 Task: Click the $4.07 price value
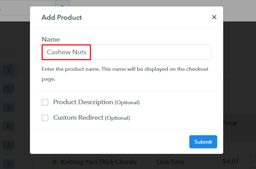click(x=231, y=161)
